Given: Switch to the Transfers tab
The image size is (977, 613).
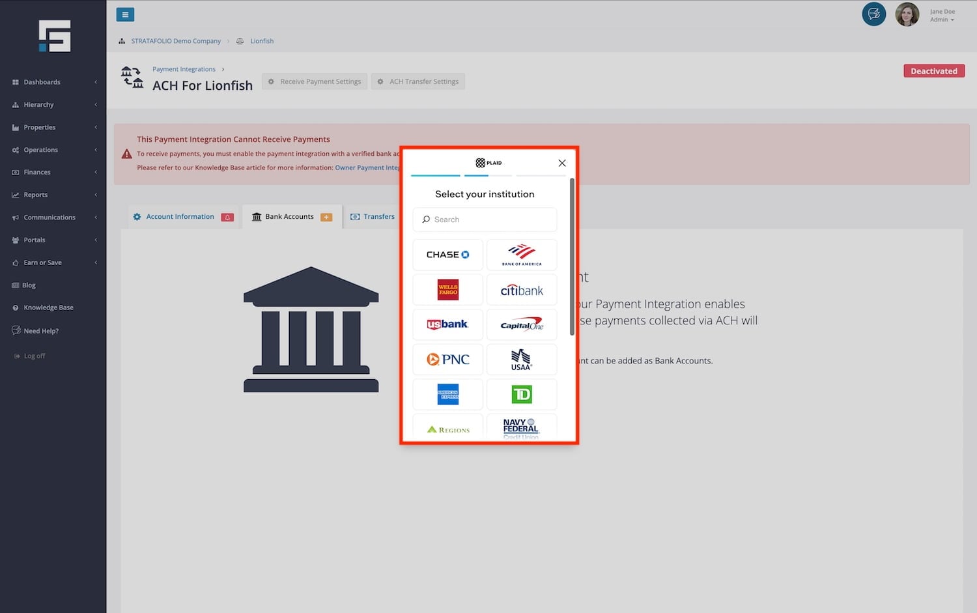Looking at the screenshot, I should (x=378, y=217).
